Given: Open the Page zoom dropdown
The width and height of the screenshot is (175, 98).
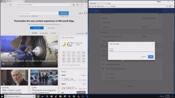Looking at the screenshot, I should click(151, 27).
